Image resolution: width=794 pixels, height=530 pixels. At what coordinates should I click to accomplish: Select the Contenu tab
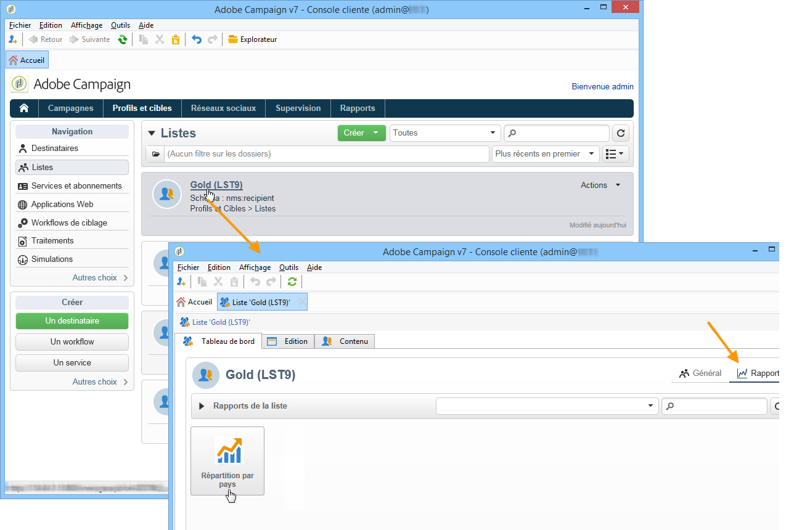point(345,341)
